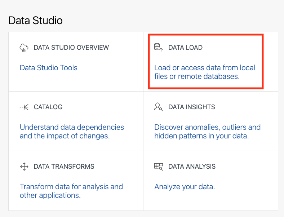Open Load or access data link

205,72
